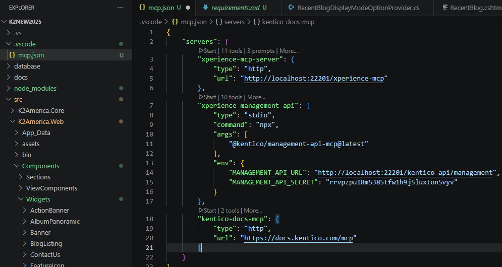Expand the AlbumPanoramic widget folder
The image size is (502, 267).
[25, 221]
